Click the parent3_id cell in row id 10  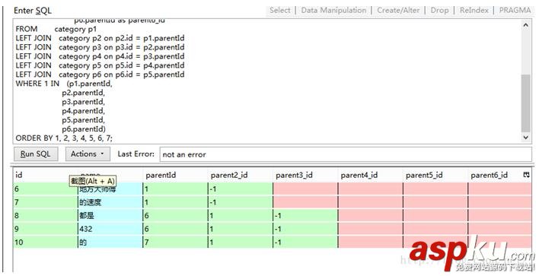tap(305, 242)
